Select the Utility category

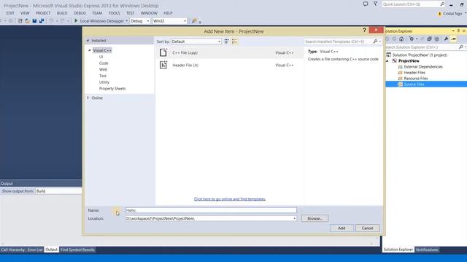click(x=104, y=82)
